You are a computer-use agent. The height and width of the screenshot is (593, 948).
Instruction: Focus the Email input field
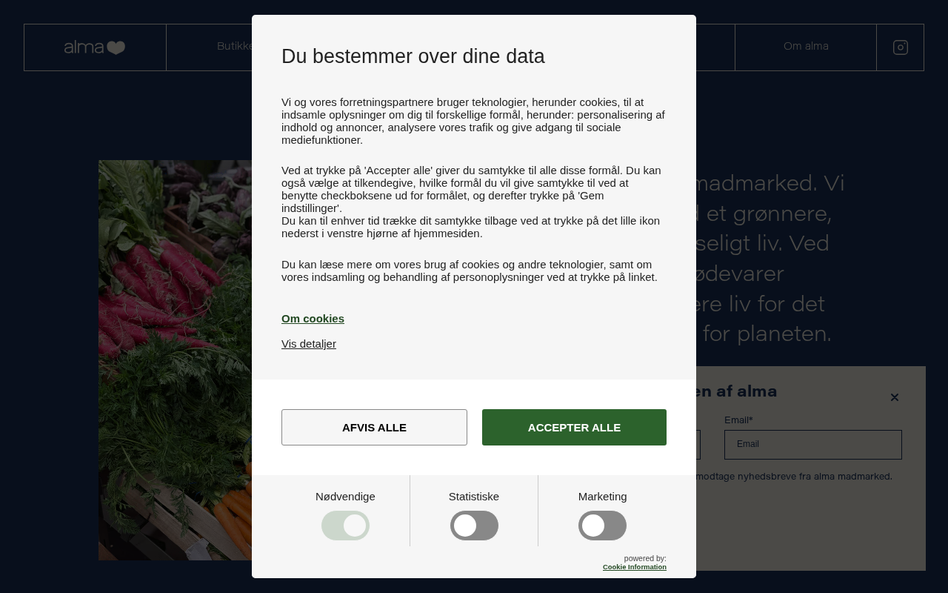tap(813, 445)
